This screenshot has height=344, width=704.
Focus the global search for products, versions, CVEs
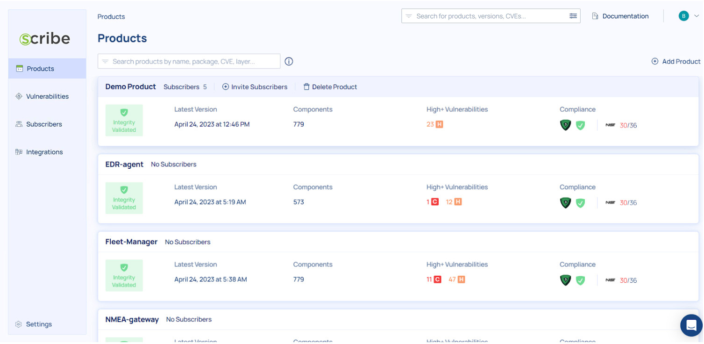[x=491, y=16]
